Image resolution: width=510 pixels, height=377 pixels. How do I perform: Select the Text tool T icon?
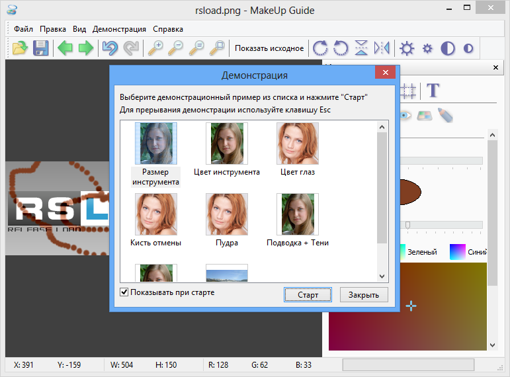tap(433, 91)
